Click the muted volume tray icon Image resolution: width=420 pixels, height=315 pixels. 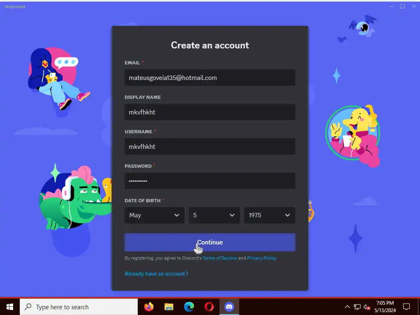[x=367, y=307]
